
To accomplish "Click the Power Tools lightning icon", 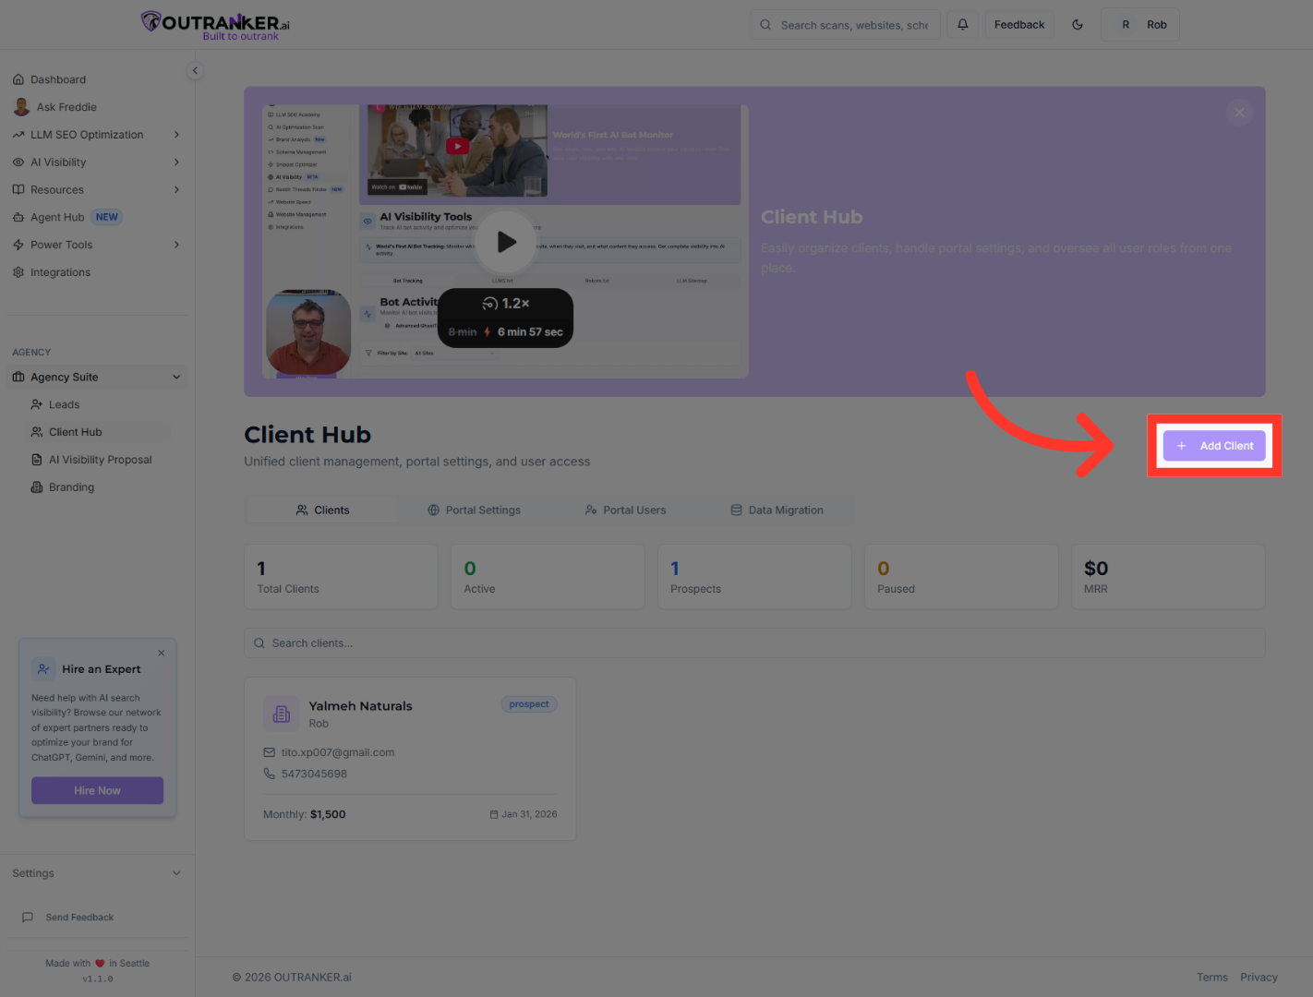I will coord(18,246).
